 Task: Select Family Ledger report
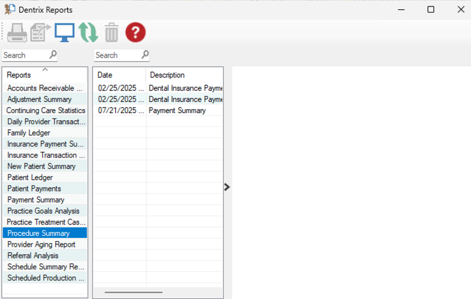point(45,132)
